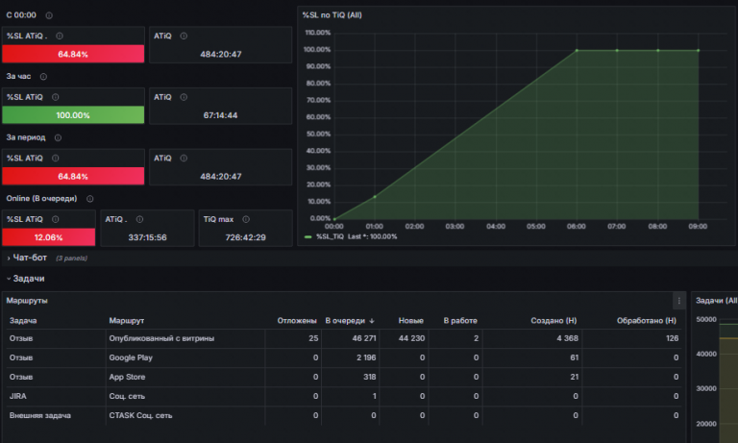
Task: Click the 726:42:29 TiQ max value
Action: 246,237
